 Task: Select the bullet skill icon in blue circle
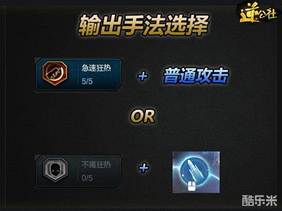coord(195,171)
